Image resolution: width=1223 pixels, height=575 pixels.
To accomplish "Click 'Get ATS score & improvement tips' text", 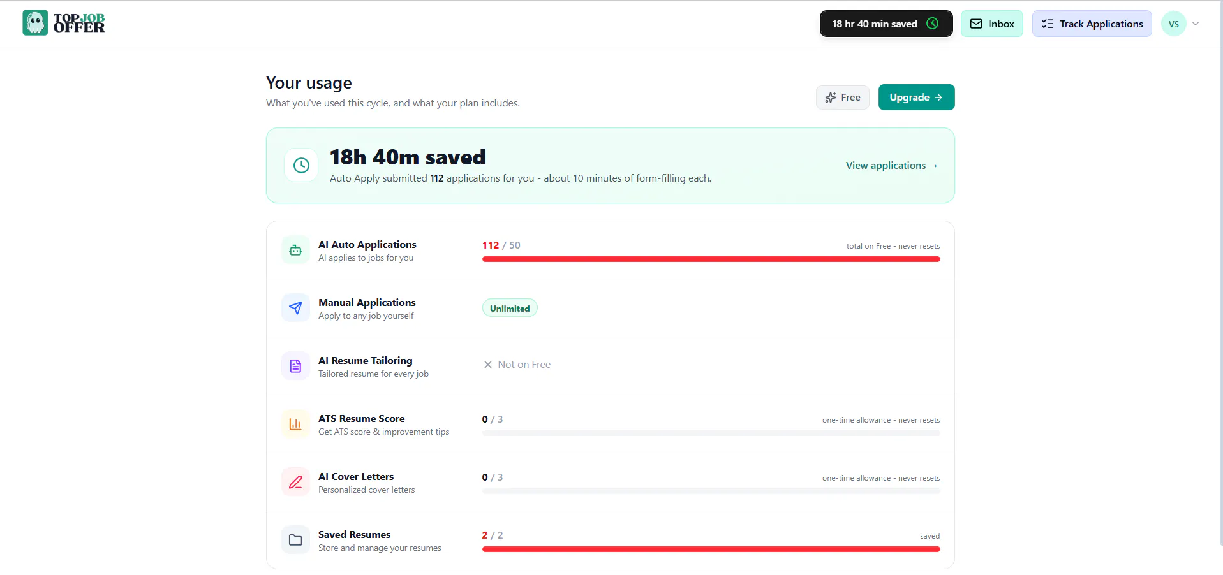I will [383, 432].
